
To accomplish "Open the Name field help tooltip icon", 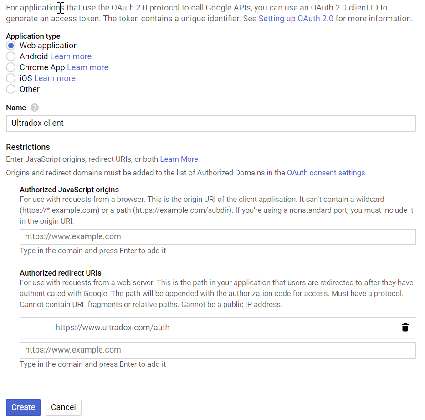I will (35, 108).
